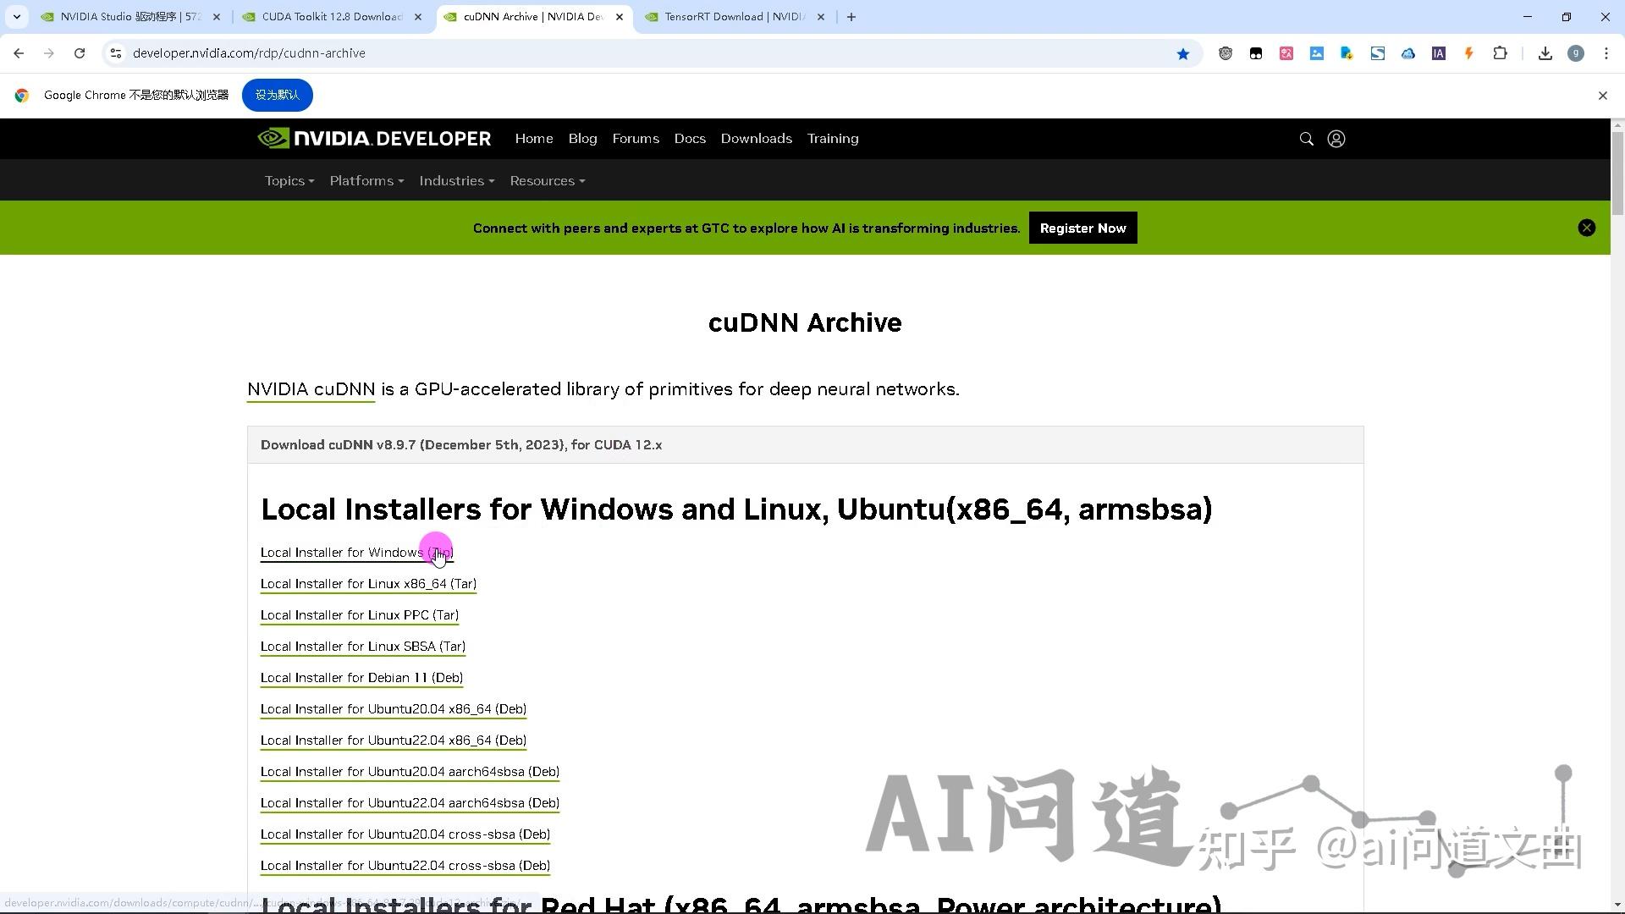Viewport: 1625px width, 914px height.
Task: Open the NVIDIA Developer search icon
Action: (1306, 138)
